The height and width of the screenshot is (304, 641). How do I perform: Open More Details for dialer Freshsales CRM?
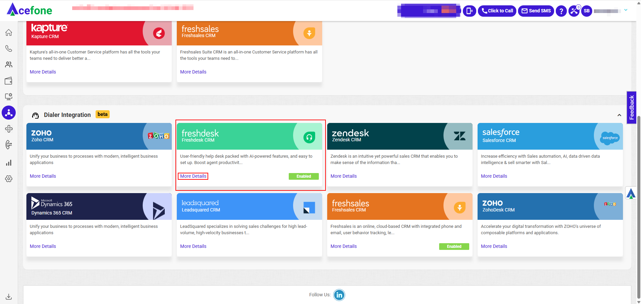point(344,246)
